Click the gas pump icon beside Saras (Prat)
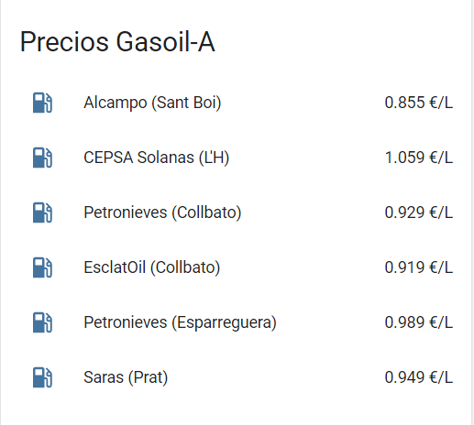474x425 pixels. pos(42,377)
